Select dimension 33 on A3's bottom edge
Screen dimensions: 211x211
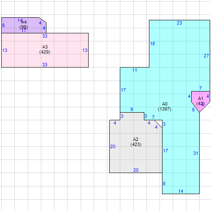click(x=45, y=65)
